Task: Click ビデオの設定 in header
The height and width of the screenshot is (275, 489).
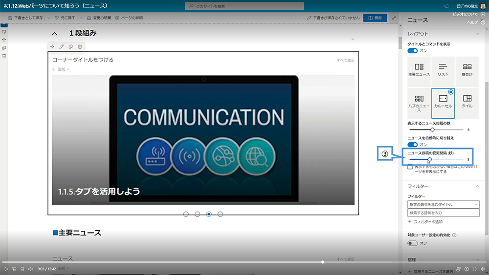Action: (x=467, y=6)
